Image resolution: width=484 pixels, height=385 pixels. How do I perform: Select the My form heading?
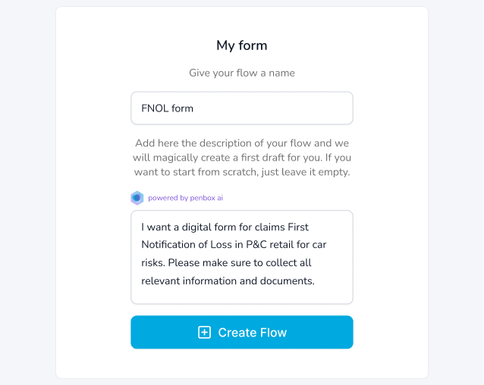coord(242,45)
